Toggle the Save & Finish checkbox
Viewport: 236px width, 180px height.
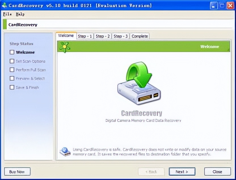click(12, 87)
